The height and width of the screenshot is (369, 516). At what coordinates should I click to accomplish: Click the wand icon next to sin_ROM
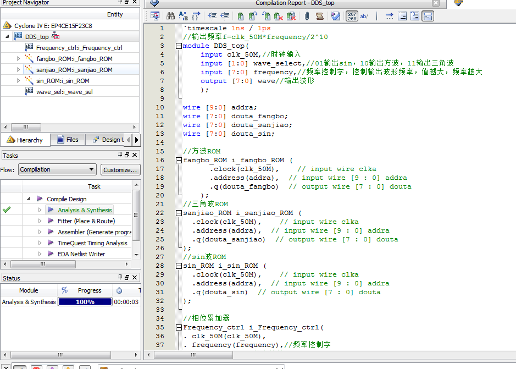pyautogui.click(x=29, y=81)
